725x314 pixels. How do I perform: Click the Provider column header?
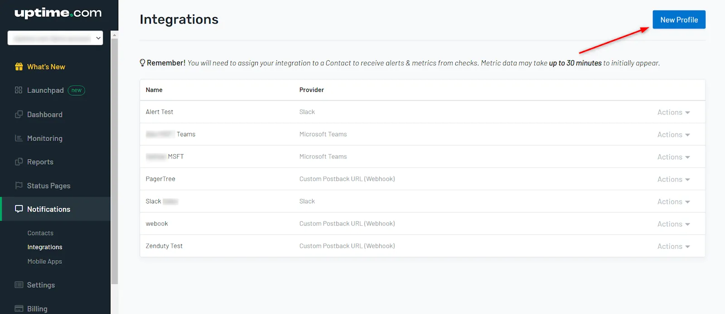click(312, 90)
